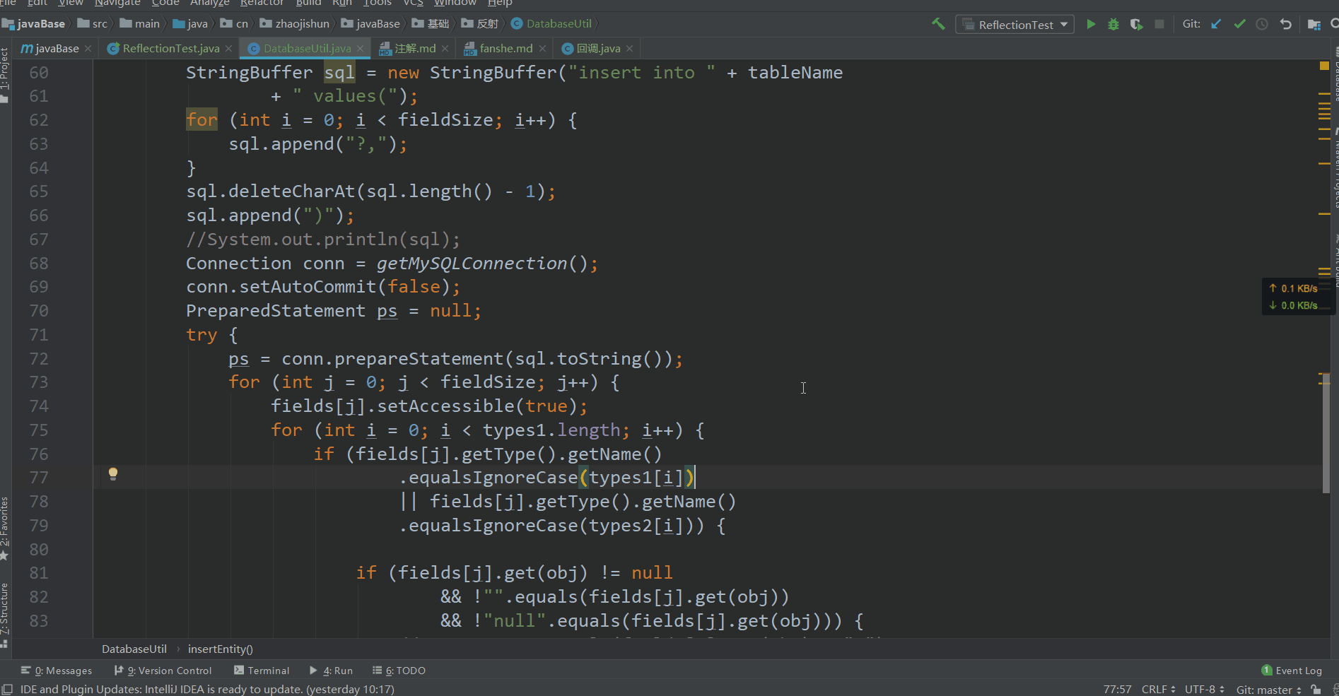Build the project with the hammer icon

(x=938, y=24)
